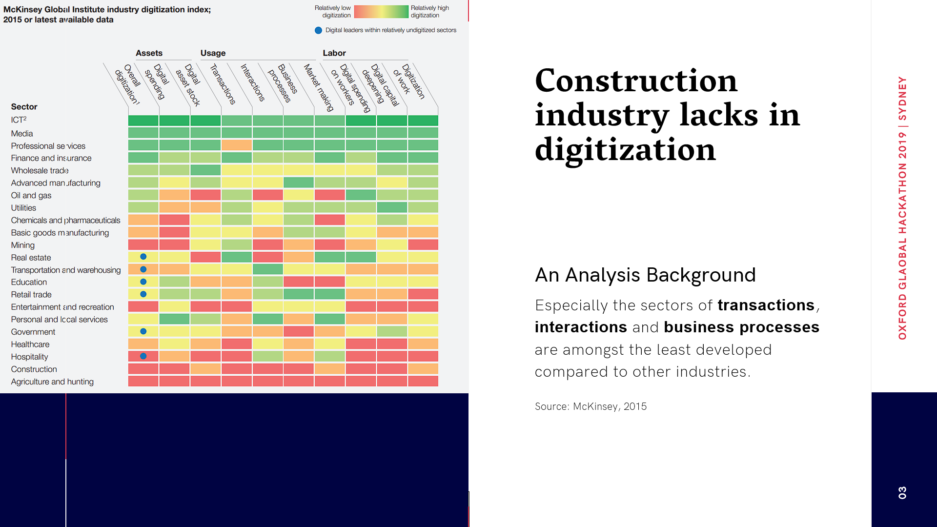Click the digital leader dot beside Real estate
The image size is (937, 527).
[x=143, y=256]
